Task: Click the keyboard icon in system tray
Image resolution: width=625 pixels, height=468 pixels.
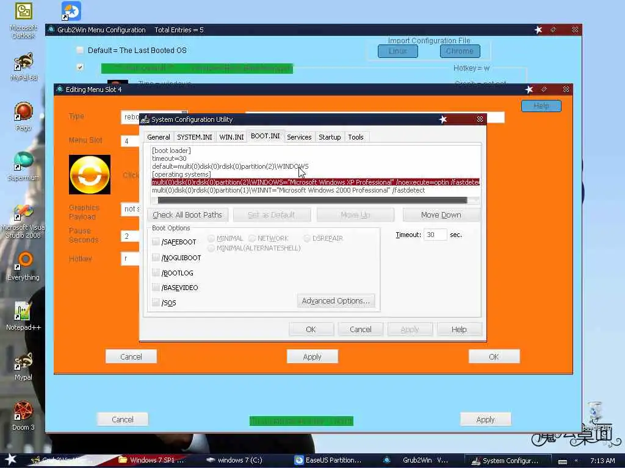Action: 562,461
